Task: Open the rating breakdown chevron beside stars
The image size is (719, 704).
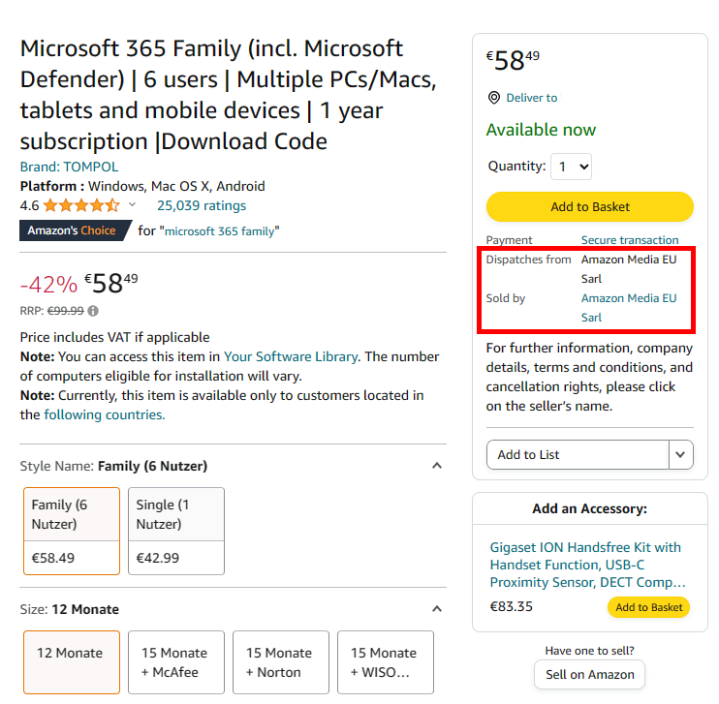Action: point(132,204)
